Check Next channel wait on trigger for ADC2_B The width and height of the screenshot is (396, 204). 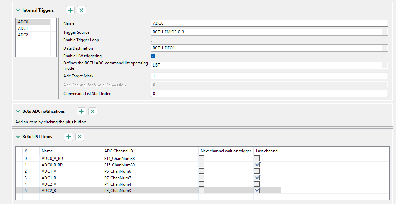coord(202,190)
